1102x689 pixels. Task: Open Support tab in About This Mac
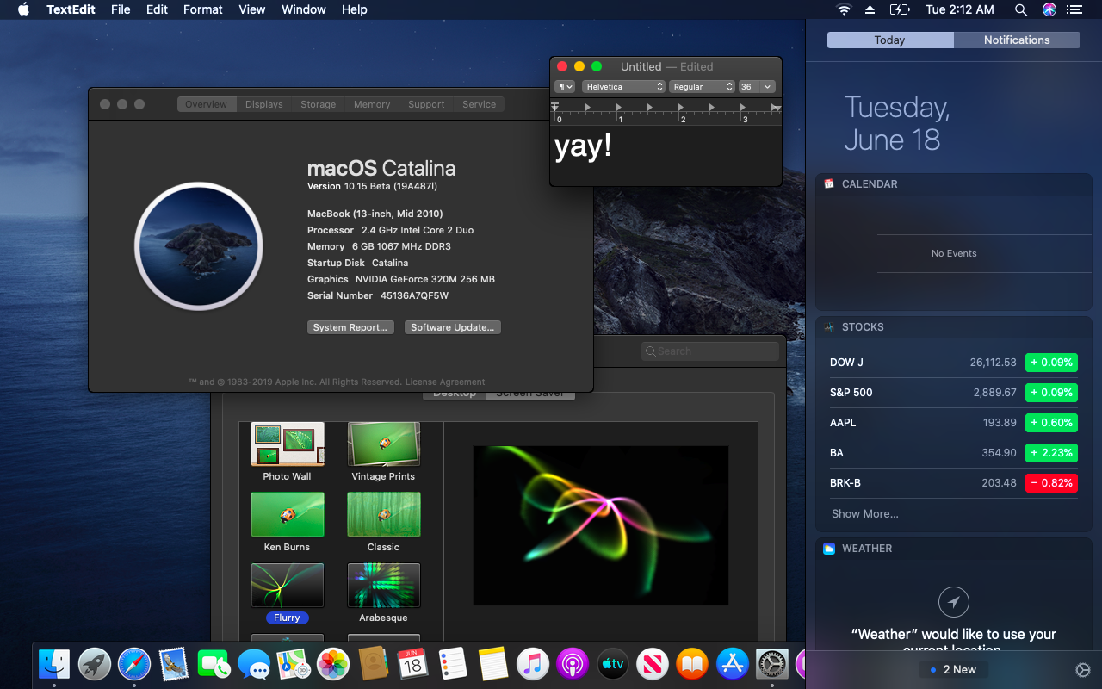pos(426,104)
